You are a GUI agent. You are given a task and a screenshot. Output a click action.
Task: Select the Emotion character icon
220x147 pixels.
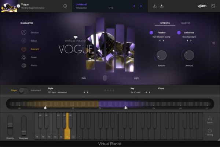coord(24,32)
